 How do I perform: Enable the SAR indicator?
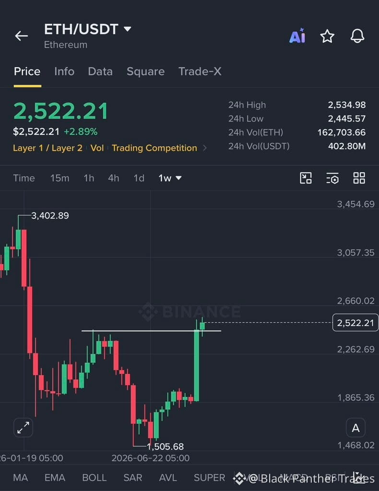[x=133, y=478]
